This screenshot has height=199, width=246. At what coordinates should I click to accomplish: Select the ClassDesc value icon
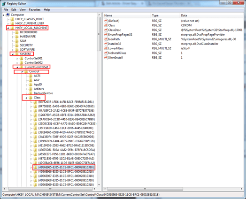coord(106,30)
